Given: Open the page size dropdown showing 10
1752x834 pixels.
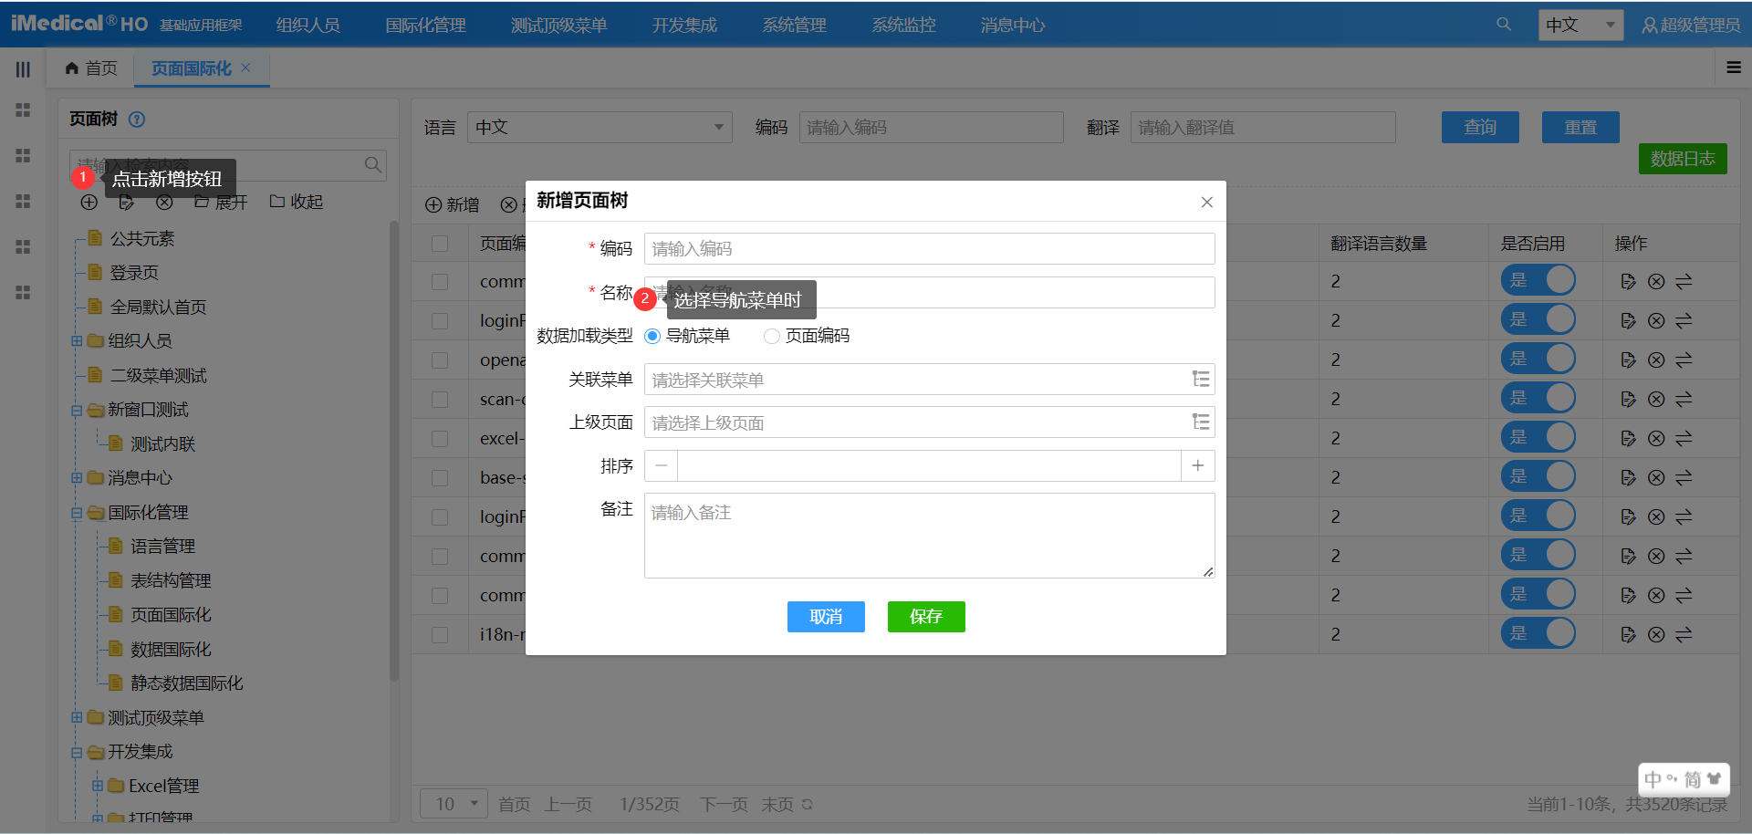Looking at the screenshot, I should [x=454, y=804].
